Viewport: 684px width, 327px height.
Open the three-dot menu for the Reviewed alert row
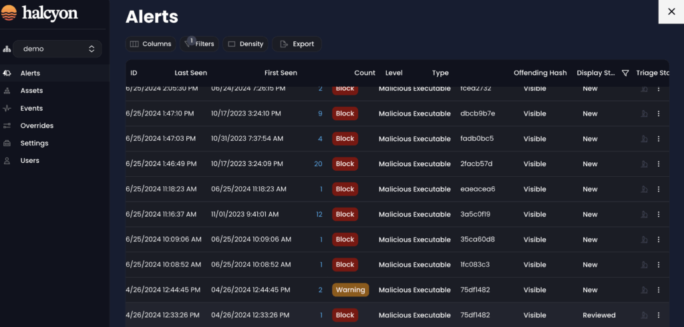tap(659, 315)
